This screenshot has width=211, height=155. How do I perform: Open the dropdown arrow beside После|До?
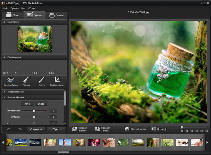tap(172, 129)
